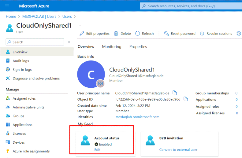Switch to the Monitoring tab
Image resolution: width=242 pixels, height=158 pixels.
coord(112,46)
